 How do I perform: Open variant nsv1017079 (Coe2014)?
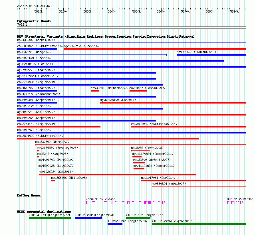tap(34, 130)
